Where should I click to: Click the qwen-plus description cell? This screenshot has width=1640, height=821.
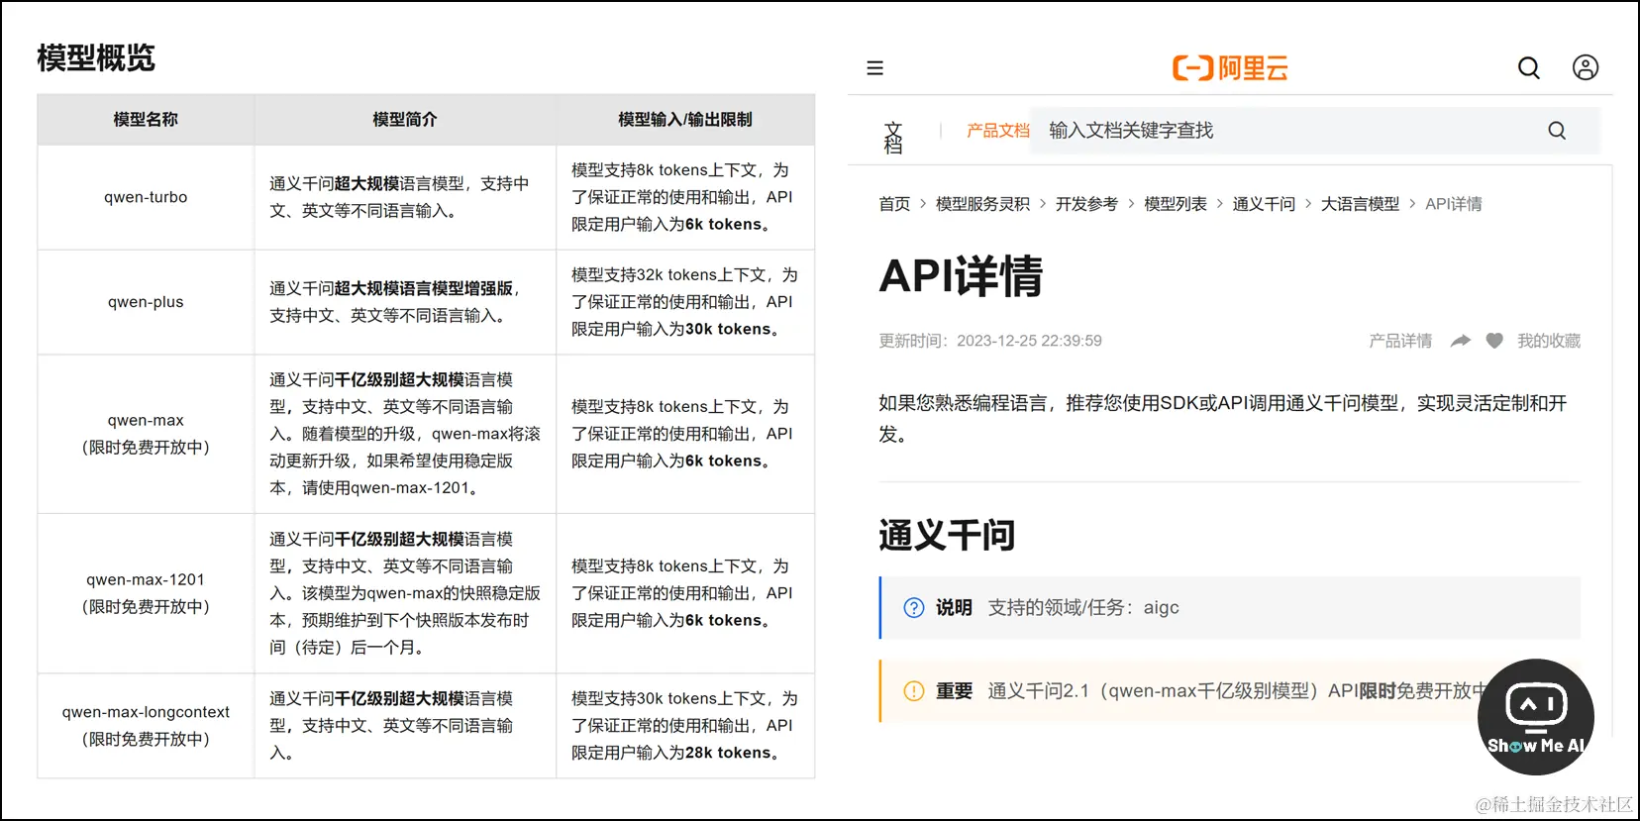(x=405, y=302)
